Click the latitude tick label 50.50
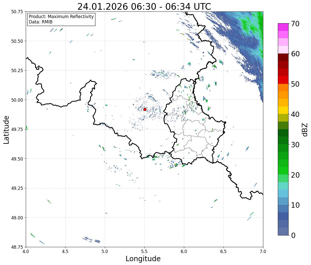The width and height of the screenshot is (311, 265). [17, 41]
